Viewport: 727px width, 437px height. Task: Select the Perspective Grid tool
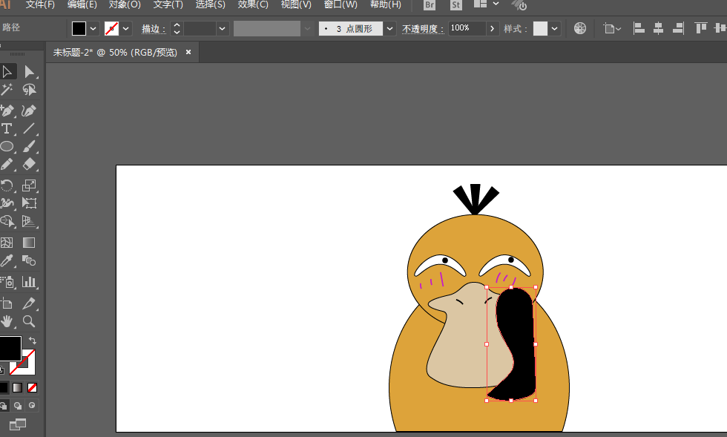point(29,221)
